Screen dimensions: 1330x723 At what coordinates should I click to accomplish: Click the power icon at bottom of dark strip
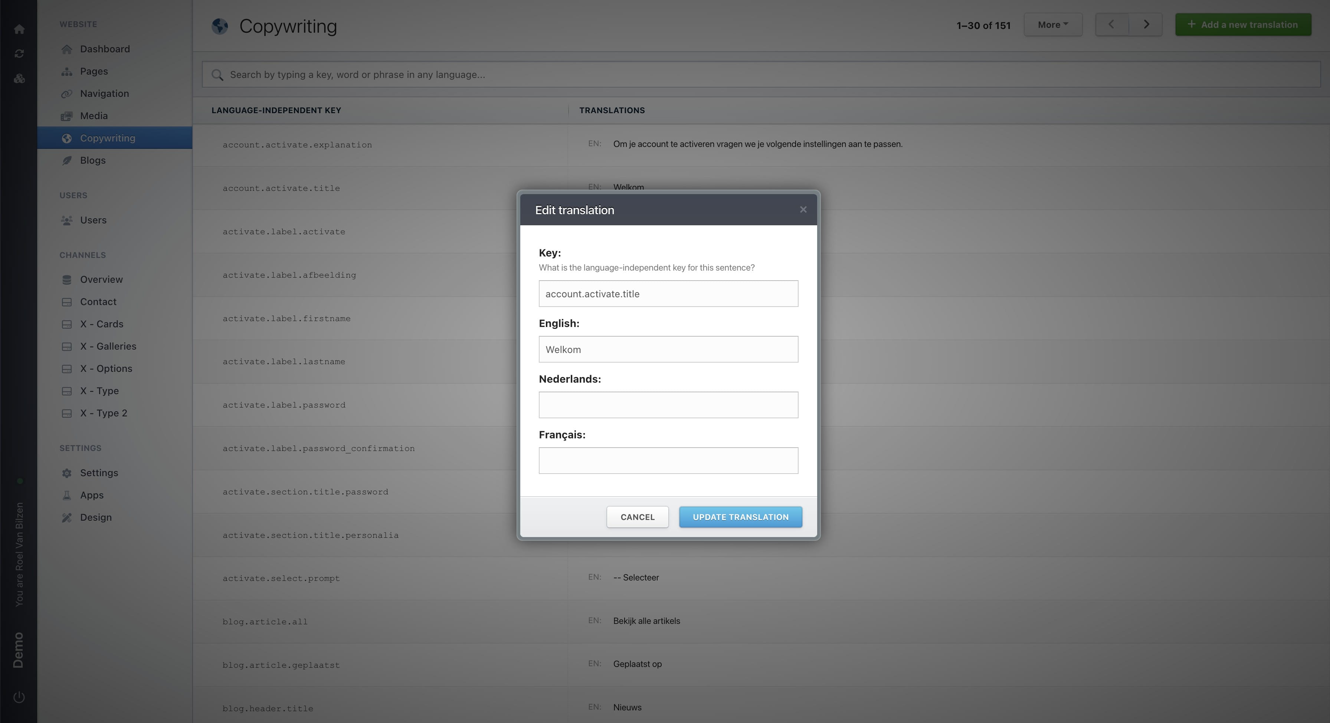click(x=19, y=696)
